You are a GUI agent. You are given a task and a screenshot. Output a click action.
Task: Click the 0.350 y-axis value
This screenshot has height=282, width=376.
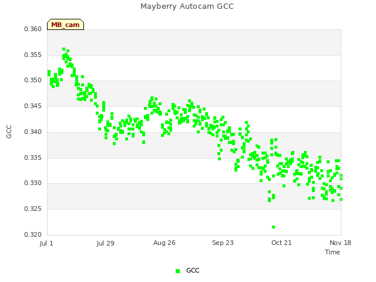[33, 80]
